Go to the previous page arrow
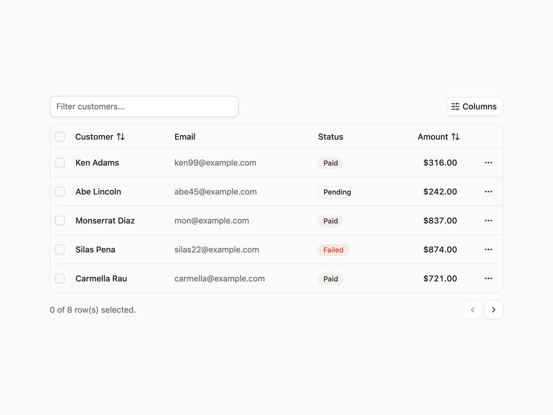The height and width of the screenshot is (415, 553). point(472,310)
